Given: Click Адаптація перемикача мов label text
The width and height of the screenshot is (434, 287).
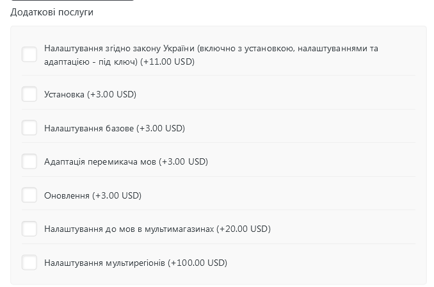Looking at the screenshot, I should 100,161.
